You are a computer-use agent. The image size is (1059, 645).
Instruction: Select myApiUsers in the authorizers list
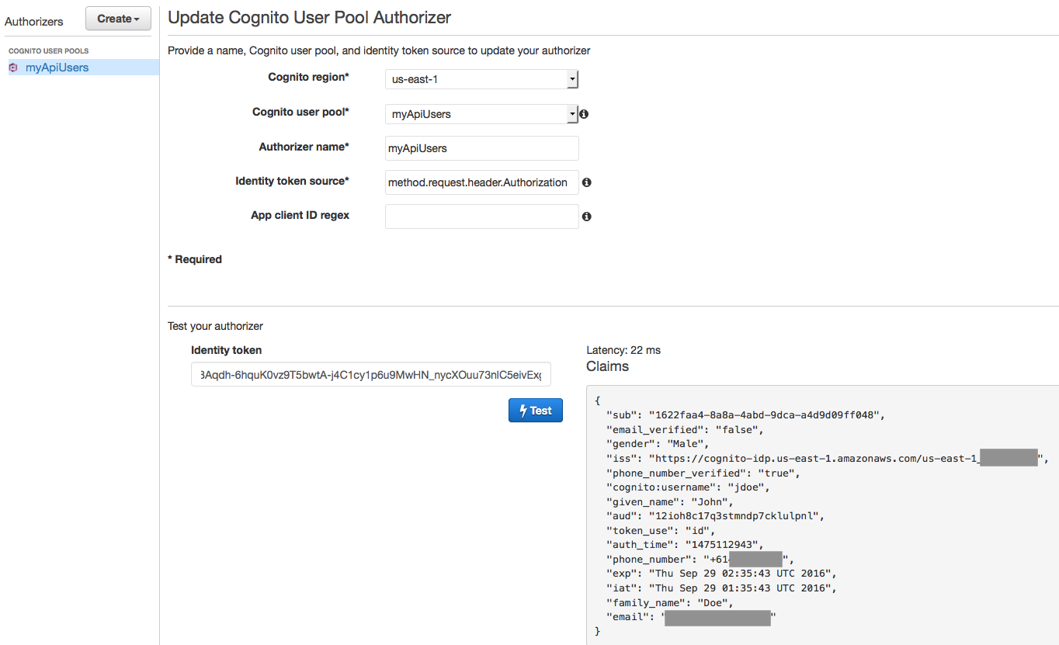(x=57, y=68)
